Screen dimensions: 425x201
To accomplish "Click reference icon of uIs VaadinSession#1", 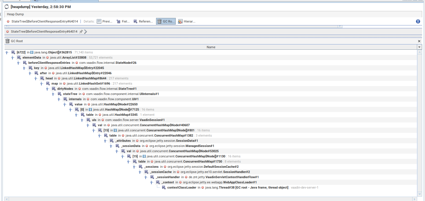I will click(89, 120).
